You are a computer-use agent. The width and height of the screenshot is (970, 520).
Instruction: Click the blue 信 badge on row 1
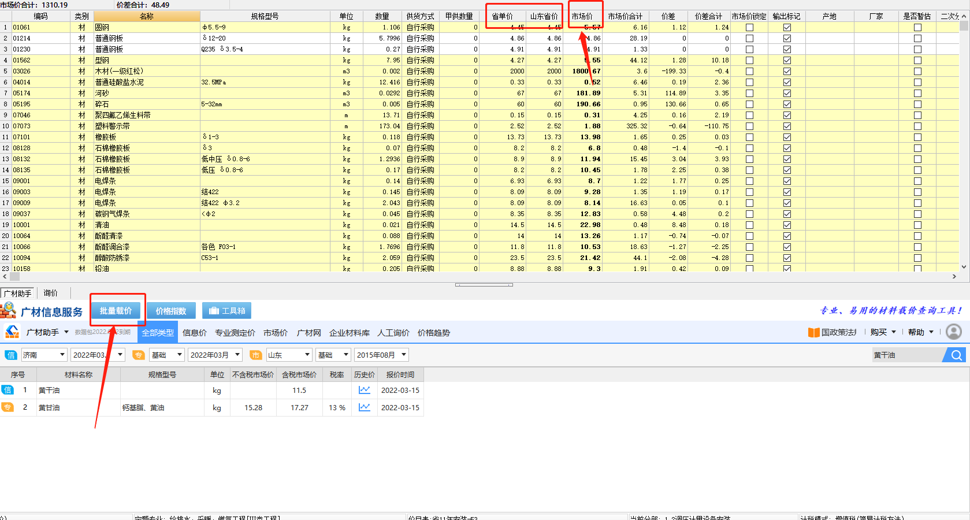[7, 390]
